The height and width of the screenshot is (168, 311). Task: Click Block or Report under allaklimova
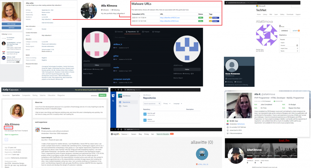tap(178, 78)
